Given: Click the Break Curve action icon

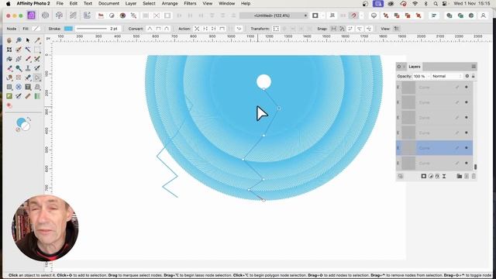Looking at the screenshot, I should (x=197, y=29).
